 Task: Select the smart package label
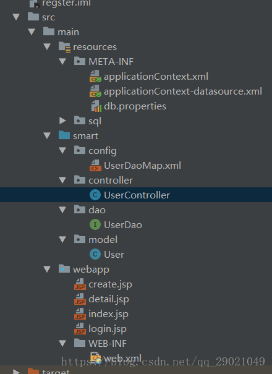coord(85,136)
